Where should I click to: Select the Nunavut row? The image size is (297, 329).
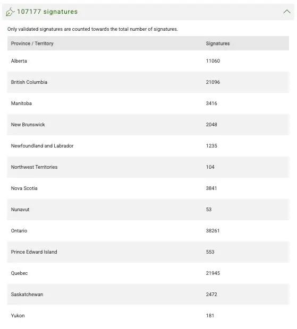[148, 210]
